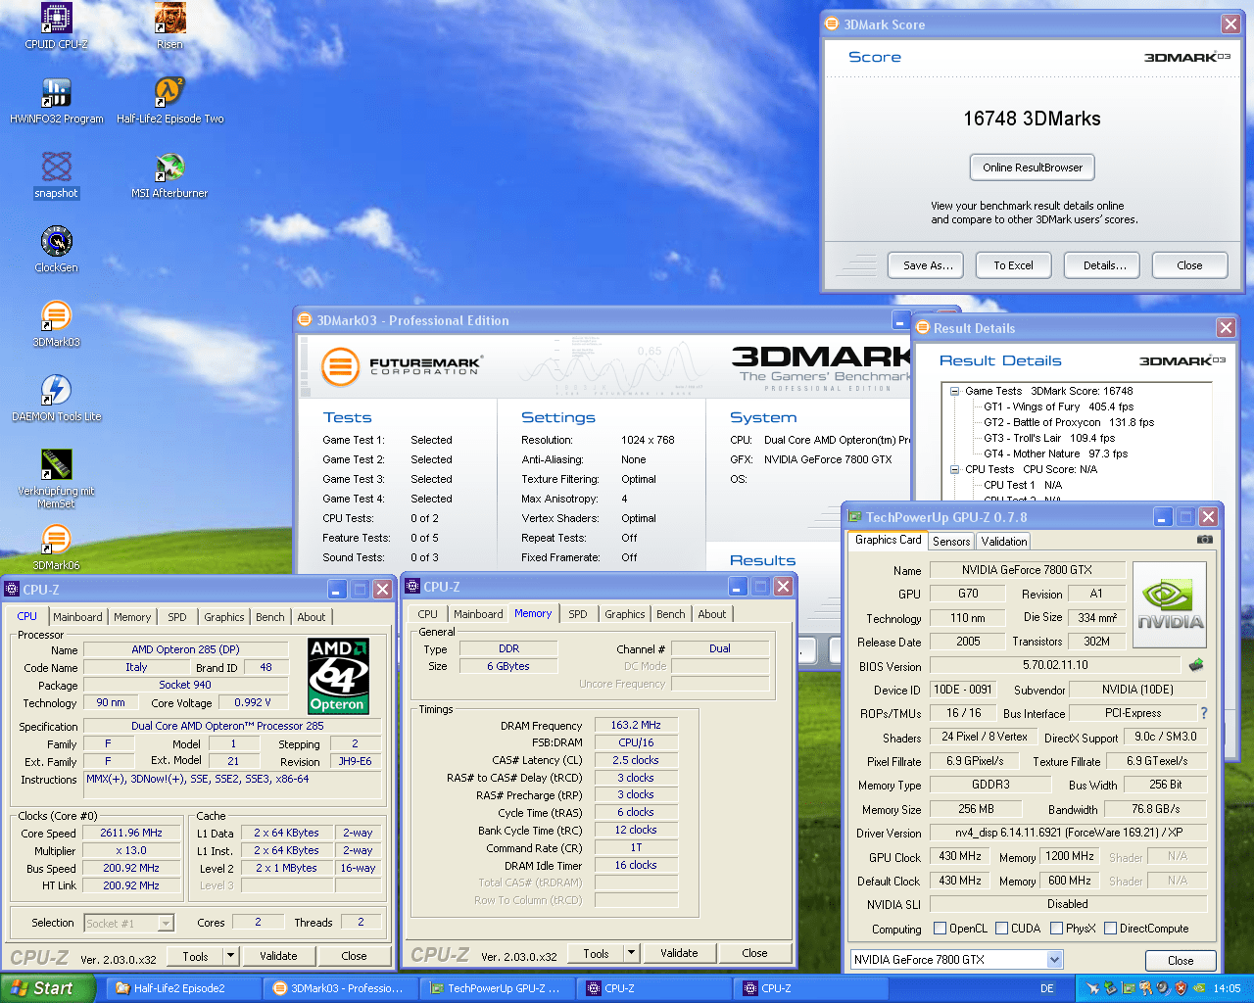The width and height of the screenshot is (1254, 1003).
Task: Collapse the CPU Tests tree node
Action: [x=954, y=469]
